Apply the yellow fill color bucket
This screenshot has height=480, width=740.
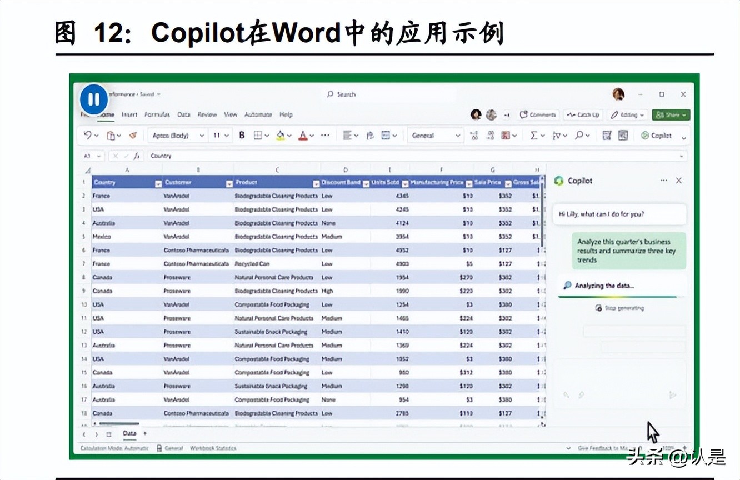[x=281, y=135]
